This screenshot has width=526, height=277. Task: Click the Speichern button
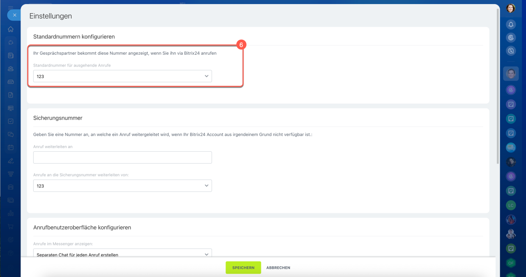[243, 268]
